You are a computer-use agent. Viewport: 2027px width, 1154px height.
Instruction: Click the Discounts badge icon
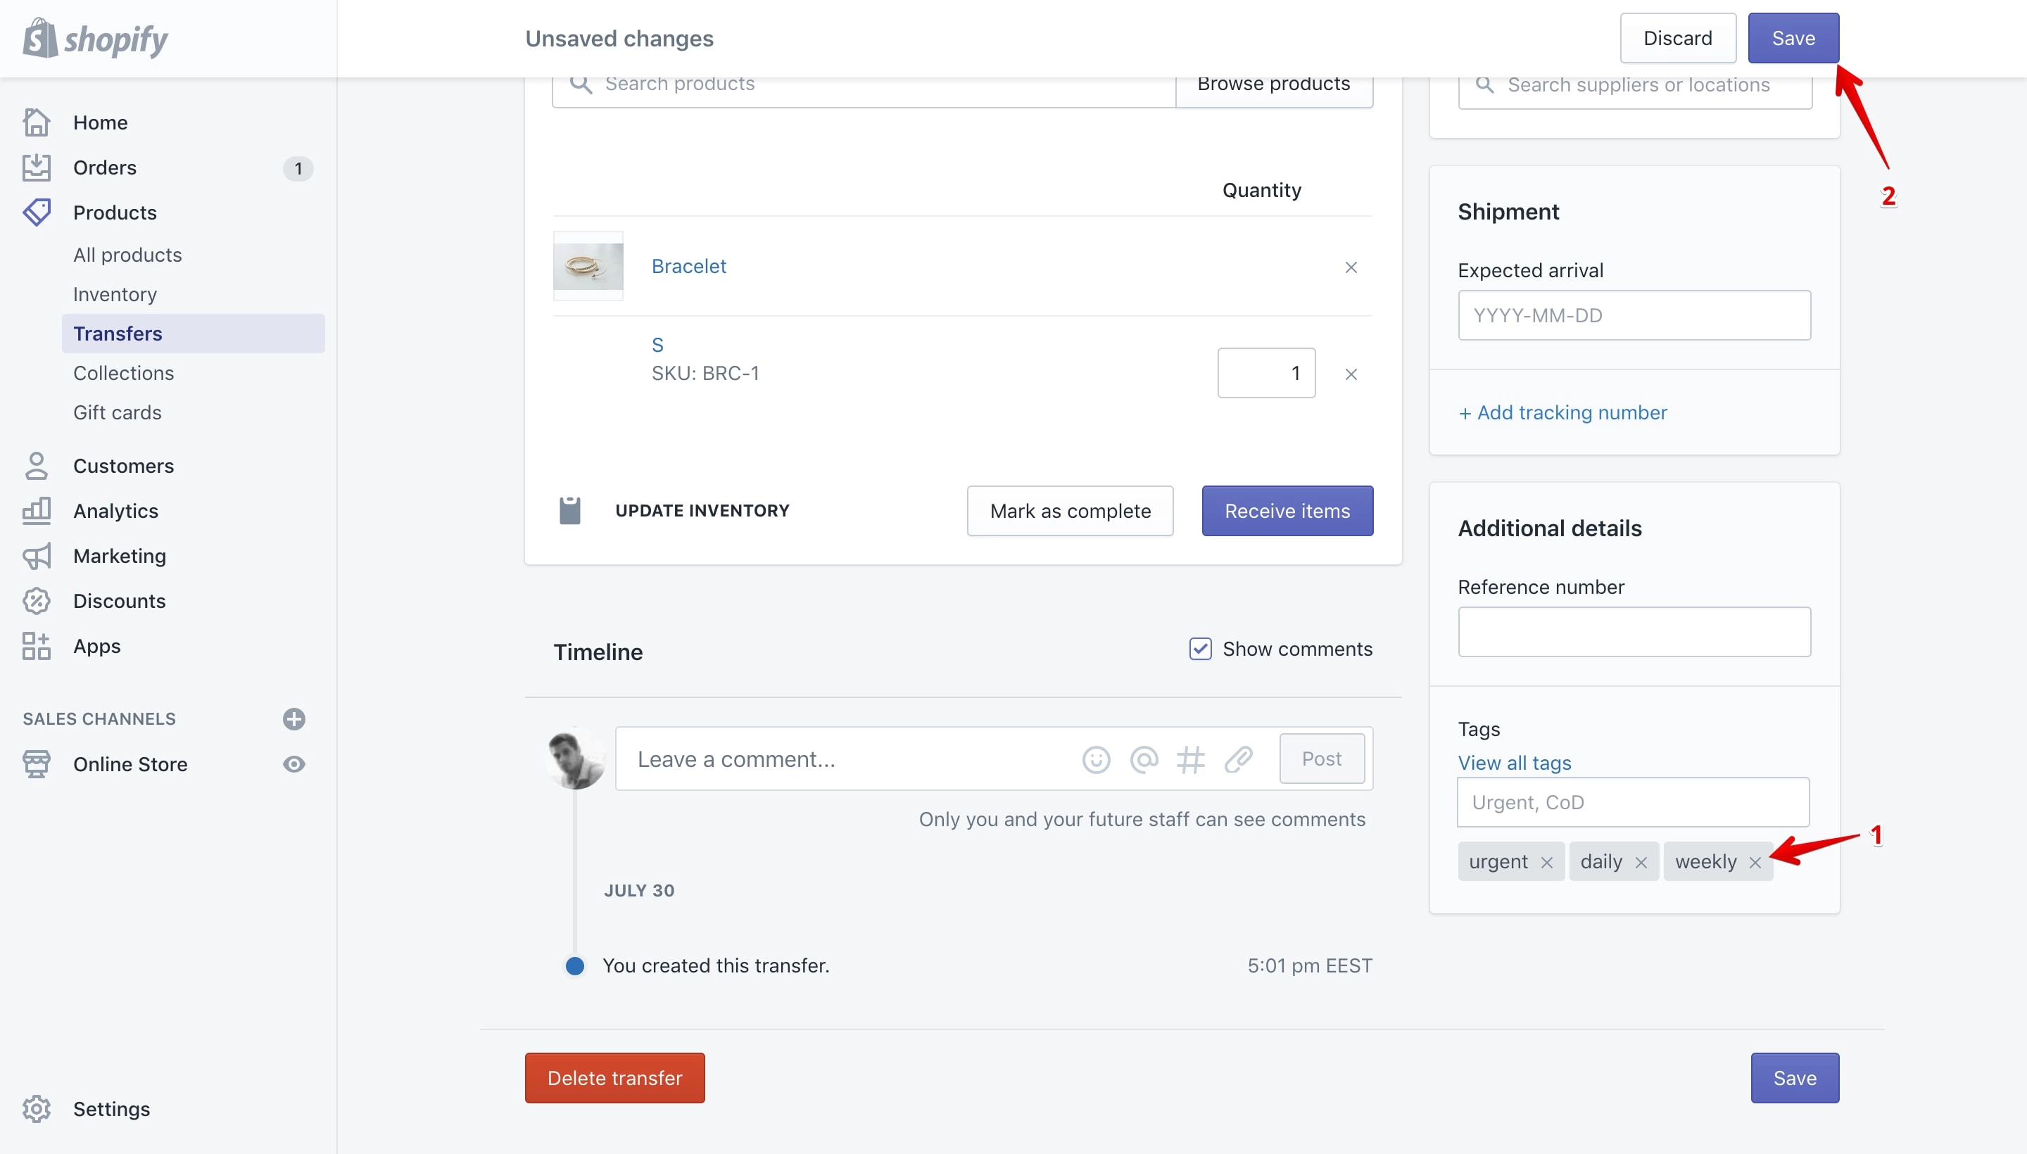[x=37, y=602]
